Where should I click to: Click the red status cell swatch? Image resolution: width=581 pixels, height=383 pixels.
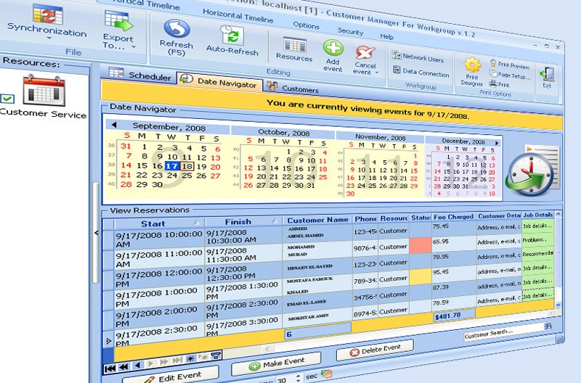click(x=420, y=245)
